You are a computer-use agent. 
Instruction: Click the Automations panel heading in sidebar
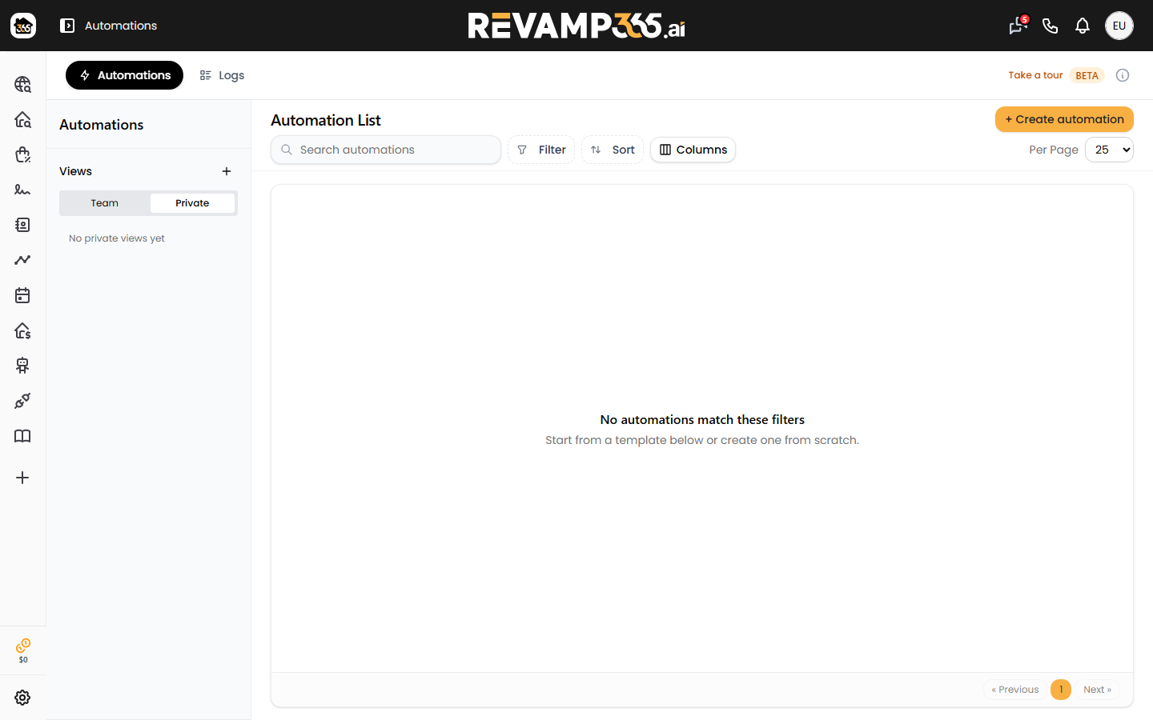click(x=102, y=125)
